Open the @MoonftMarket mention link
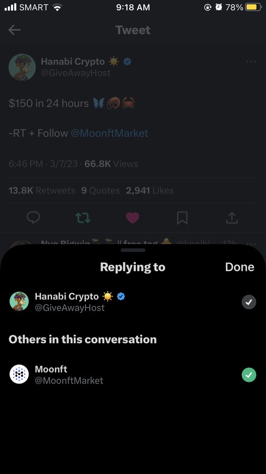This screenshot has height=474, width=266. click(x=110, y=133)
